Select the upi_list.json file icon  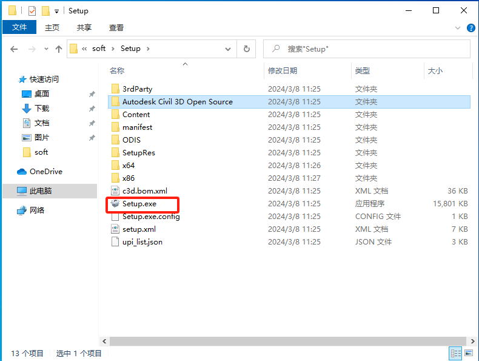point(115,242)
